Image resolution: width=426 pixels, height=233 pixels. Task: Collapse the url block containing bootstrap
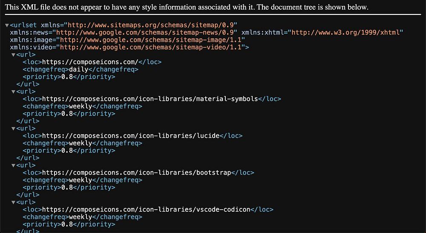coord(13,166)
